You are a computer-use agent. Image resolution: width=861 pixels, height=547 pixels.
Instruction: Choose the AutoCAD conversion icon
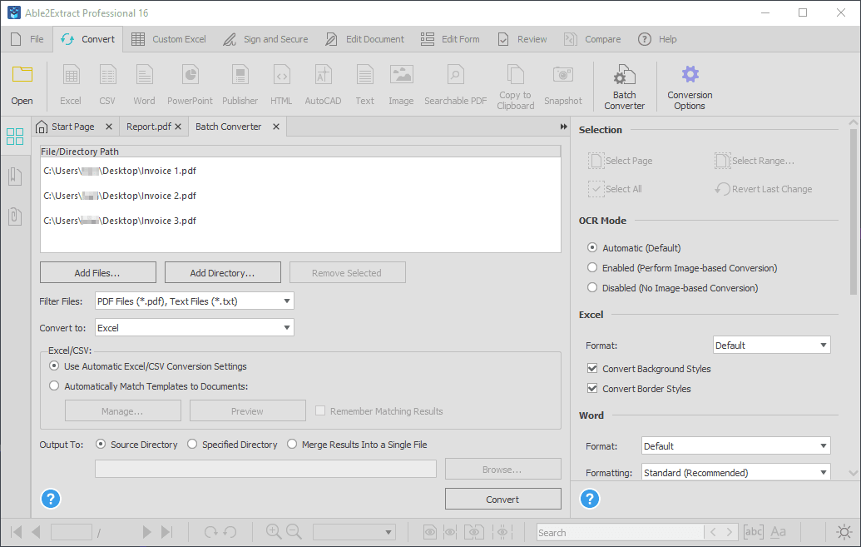pyautogui.click(x=323, y=75)
